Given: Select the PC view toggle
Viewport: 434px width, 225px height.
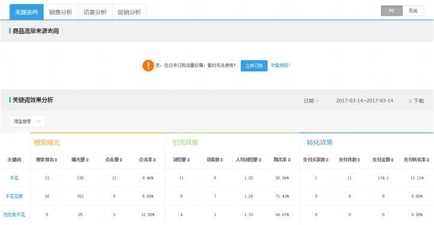Looking at the screenshot, I should 391,11.
